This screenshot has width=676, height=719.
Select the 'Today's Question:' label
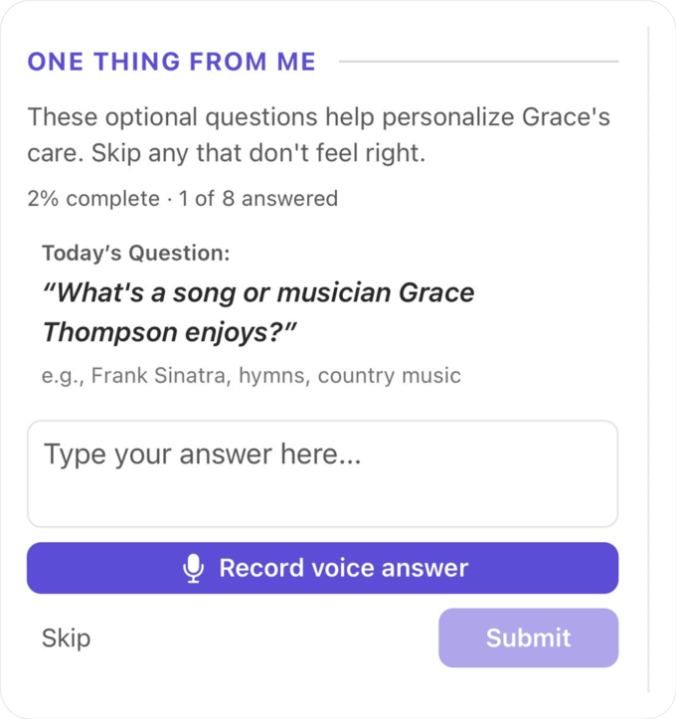pyautogui.click(x=136, y=254)
